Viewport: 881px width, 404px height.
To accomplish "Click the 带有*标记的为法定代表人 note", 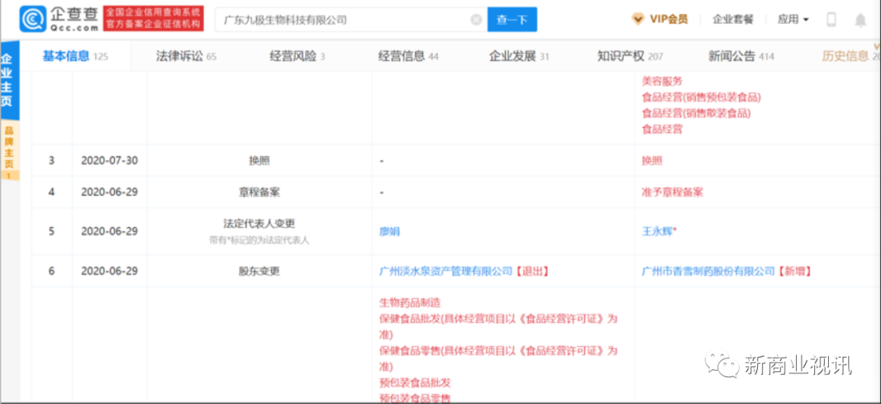I will [259, 240].
